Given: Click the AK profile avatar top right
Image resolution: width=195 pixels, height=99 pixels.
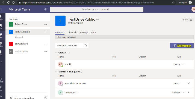Looking at the screenshot, I should [x=193, y=9].
